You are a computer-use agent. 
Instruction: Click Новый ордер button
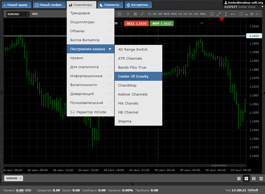click(x=17, y=5)
